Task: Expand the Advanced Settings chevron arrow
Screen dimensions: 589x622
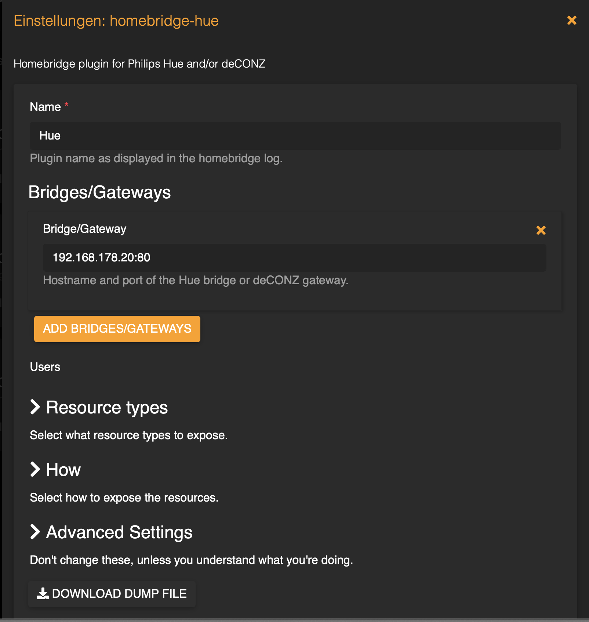Action: (35, 532)
